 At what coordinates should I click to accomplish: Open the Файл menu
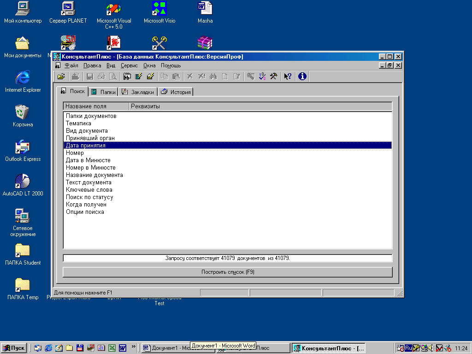coord(71,65)
